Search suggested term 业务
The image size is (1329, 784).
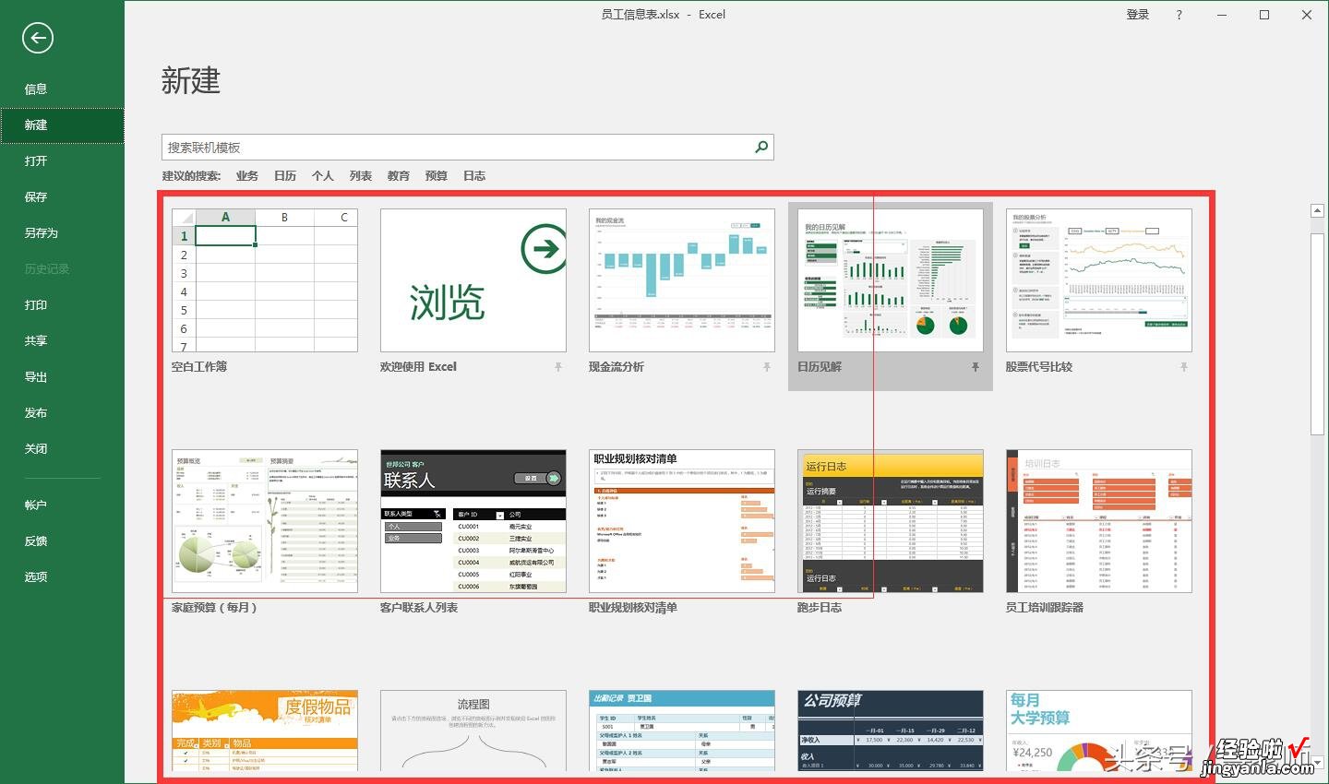pyautogui.click(x=247, y=176)
